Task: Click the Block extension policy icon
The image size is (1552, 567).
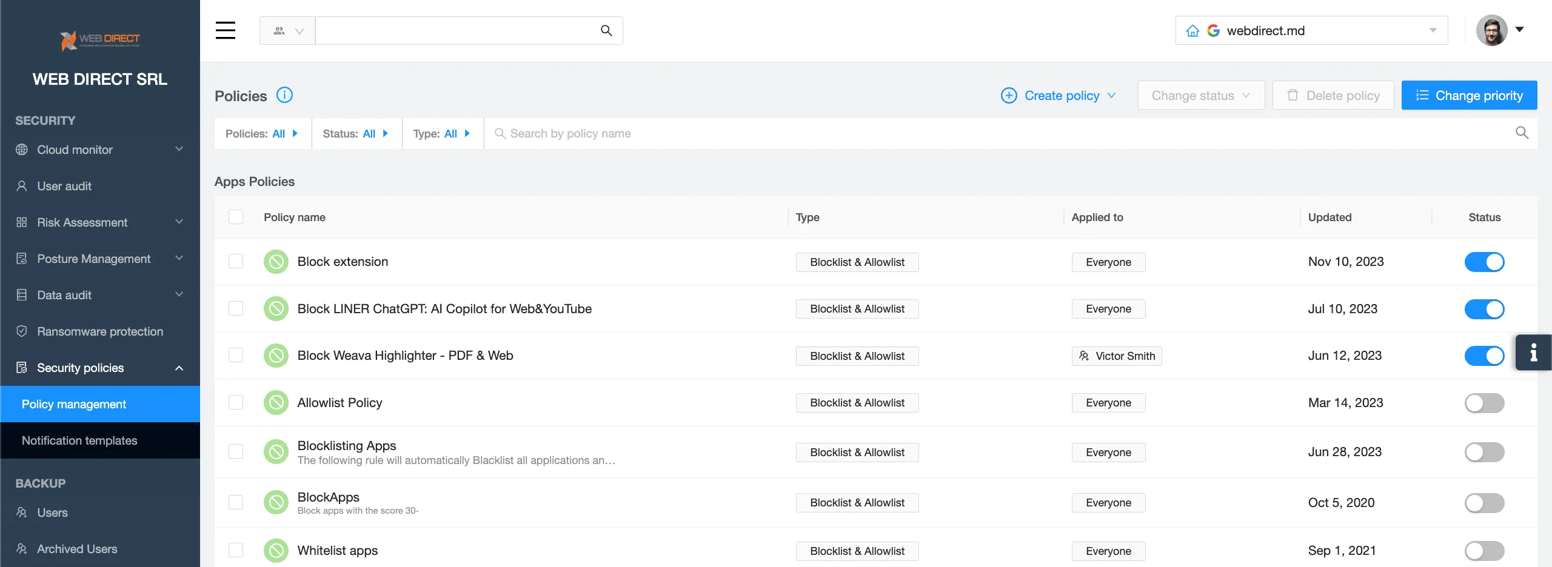Action: pos(276,262)
